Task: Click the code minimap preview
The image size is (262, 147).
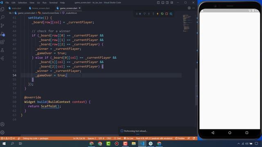Action: pos(187,23)
